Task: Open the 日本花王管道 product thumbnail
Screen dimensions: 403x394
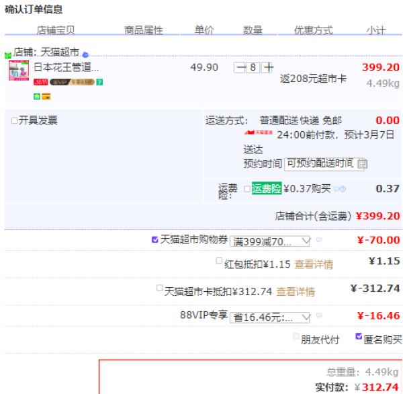Action: pyautogui.click(x=19, y=71)
